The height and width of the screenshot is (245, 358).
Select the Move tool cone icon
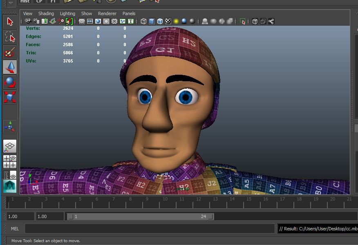[x=10, y=67]
